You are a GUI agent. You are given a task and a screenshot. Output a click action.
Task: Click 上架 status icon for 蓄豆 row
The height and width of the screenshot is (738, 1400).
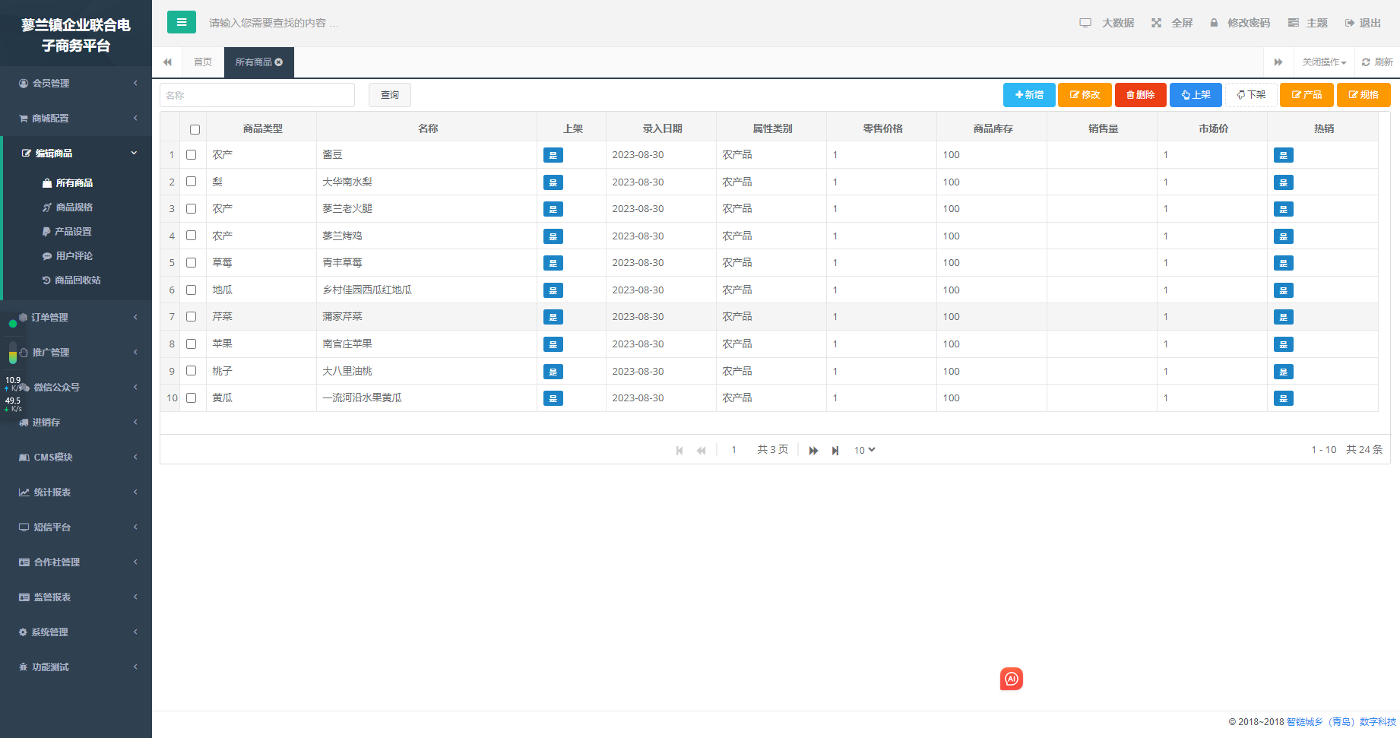pos(553,155)
